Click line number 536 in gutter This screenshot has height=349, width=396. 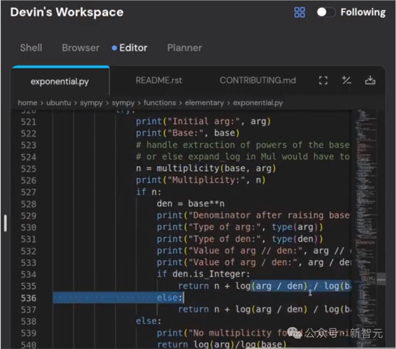click(x=29, y=298)
